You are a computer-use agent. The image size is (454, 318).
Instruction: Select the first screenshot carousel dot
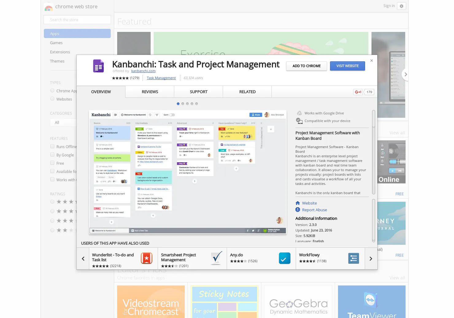click(x=178, y=104)
